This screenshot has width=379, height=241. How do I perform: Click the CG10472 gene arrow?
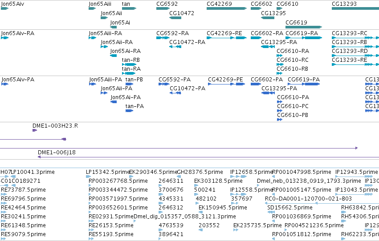click(175, 18)
